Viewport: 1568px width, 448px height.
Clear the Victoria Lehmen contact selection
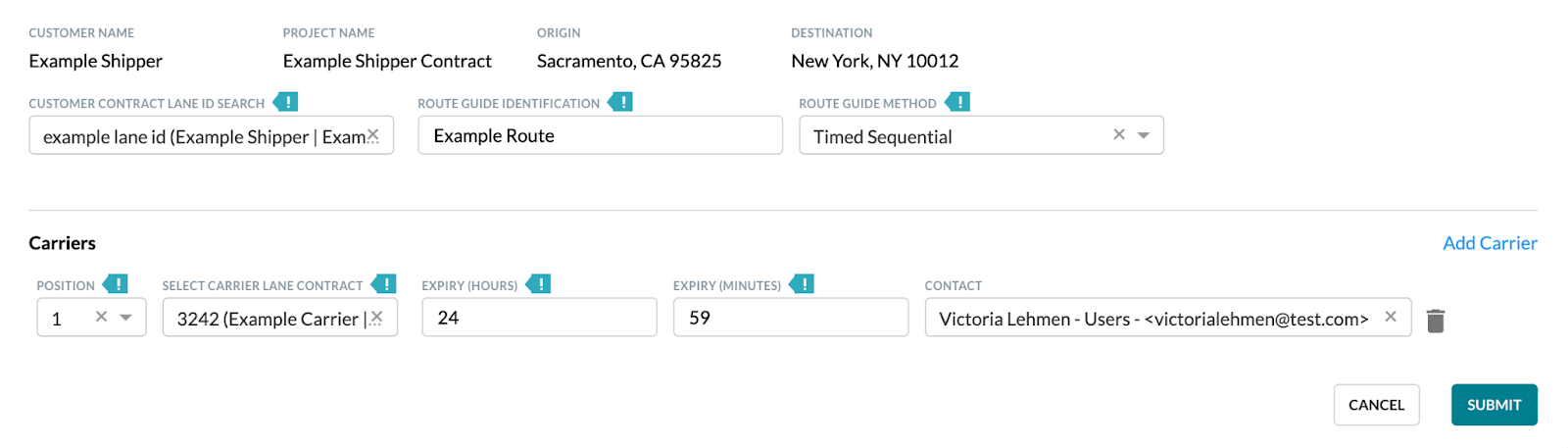pos(1390,317)
